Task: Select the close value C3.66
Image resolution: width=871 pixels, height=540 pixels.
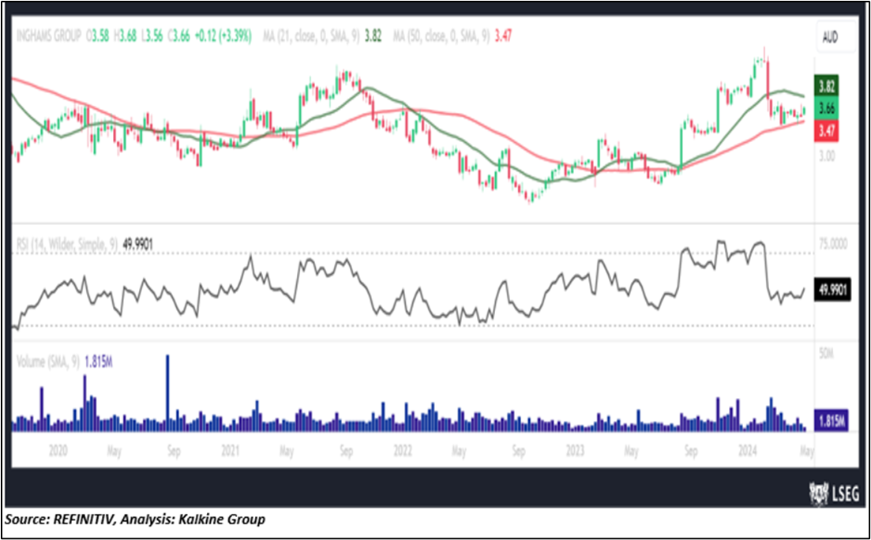Action: 178,36
